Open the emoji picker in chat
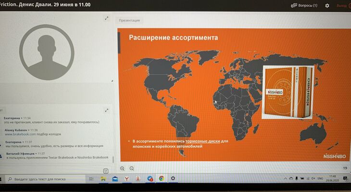 pos(106,171)
